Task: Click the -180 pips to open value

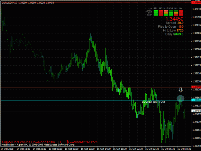Action: [x=180, y=27]
